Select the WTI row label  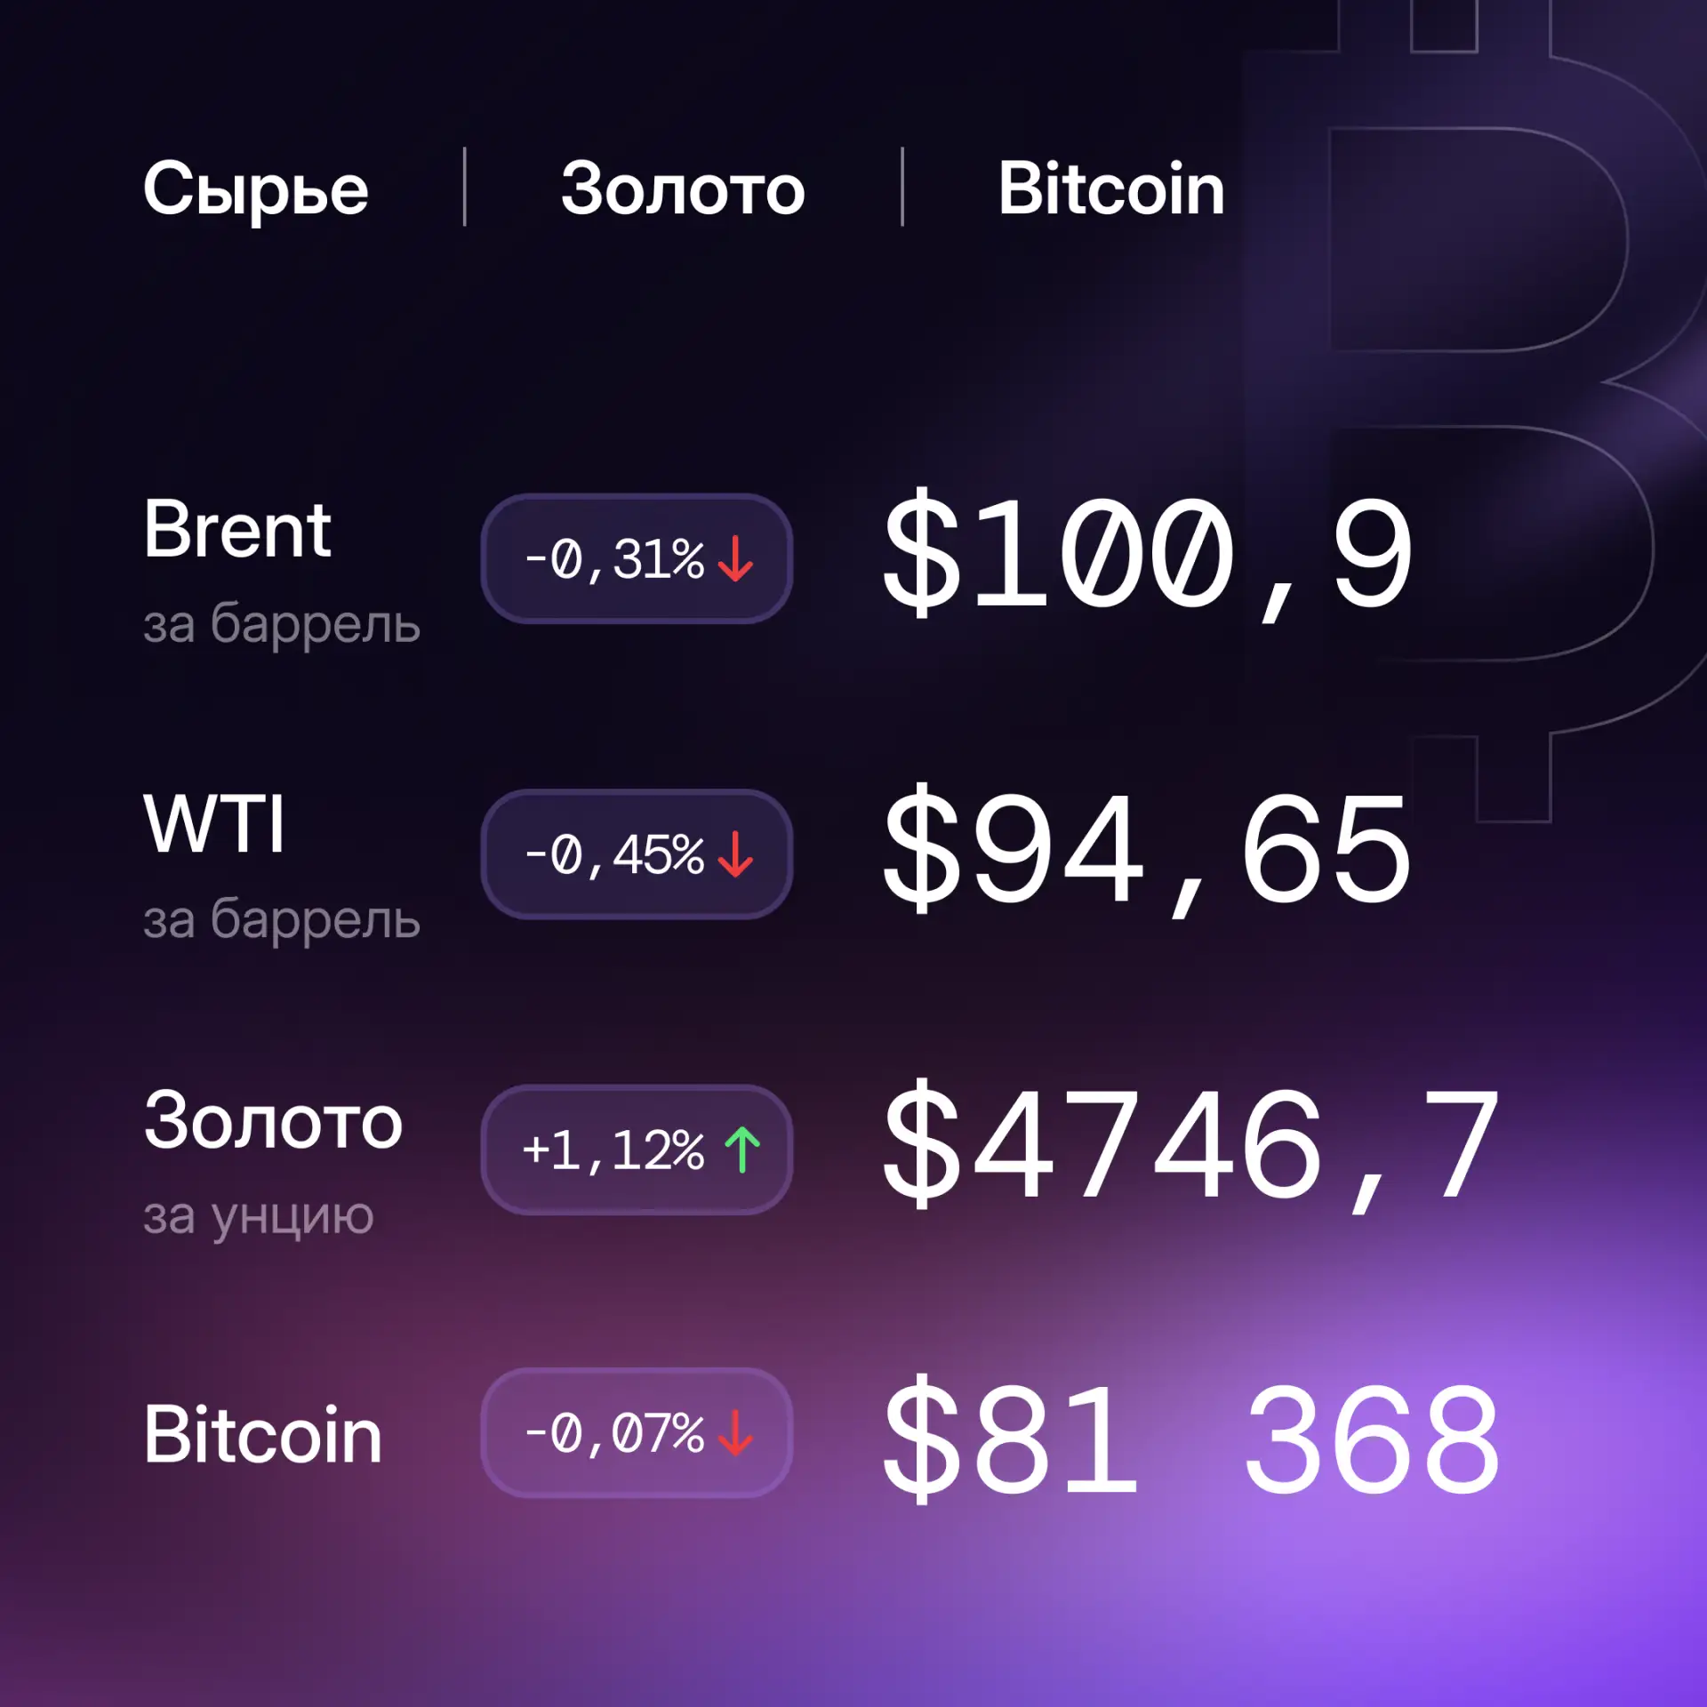tap(214, 824)
